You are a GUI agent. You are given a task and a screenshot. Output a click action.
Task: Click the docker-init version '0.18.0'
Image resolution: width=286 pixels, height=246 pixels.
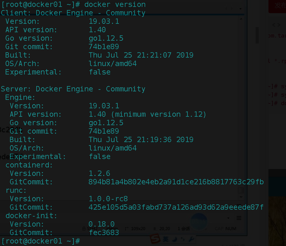(x=102, y=224)
